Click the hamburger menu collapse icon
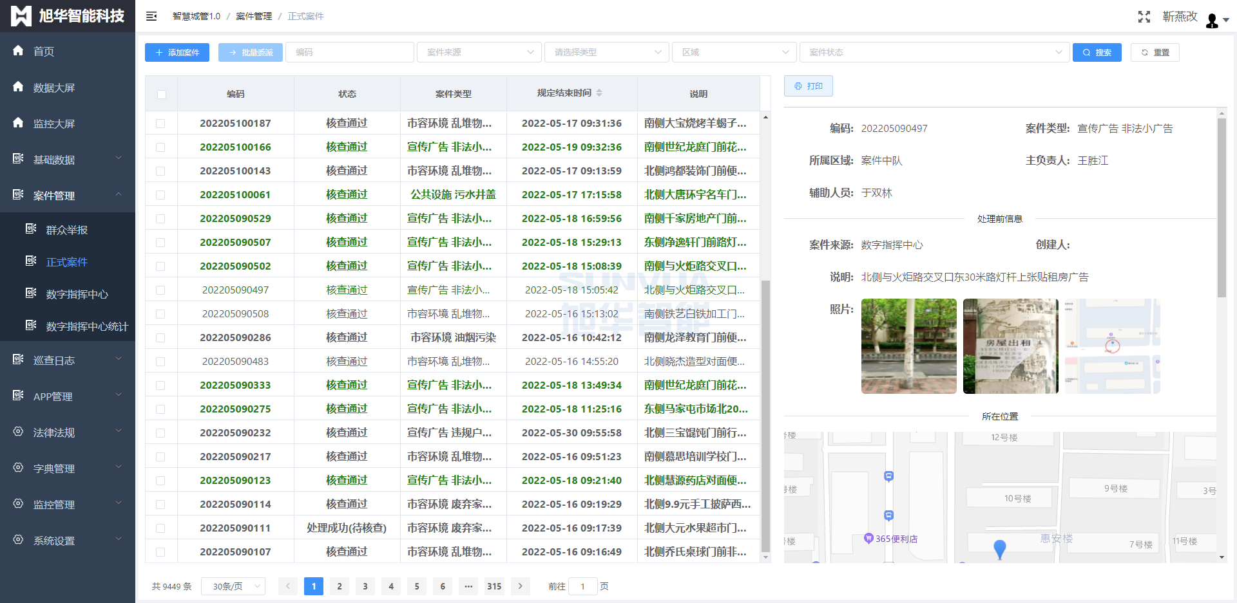The width and height of the screenshot is (1237, 603). click(151, 15)
